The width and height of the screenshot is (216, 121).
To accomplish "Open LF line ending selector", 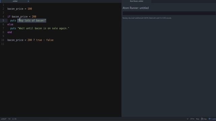I will (188, 119).
